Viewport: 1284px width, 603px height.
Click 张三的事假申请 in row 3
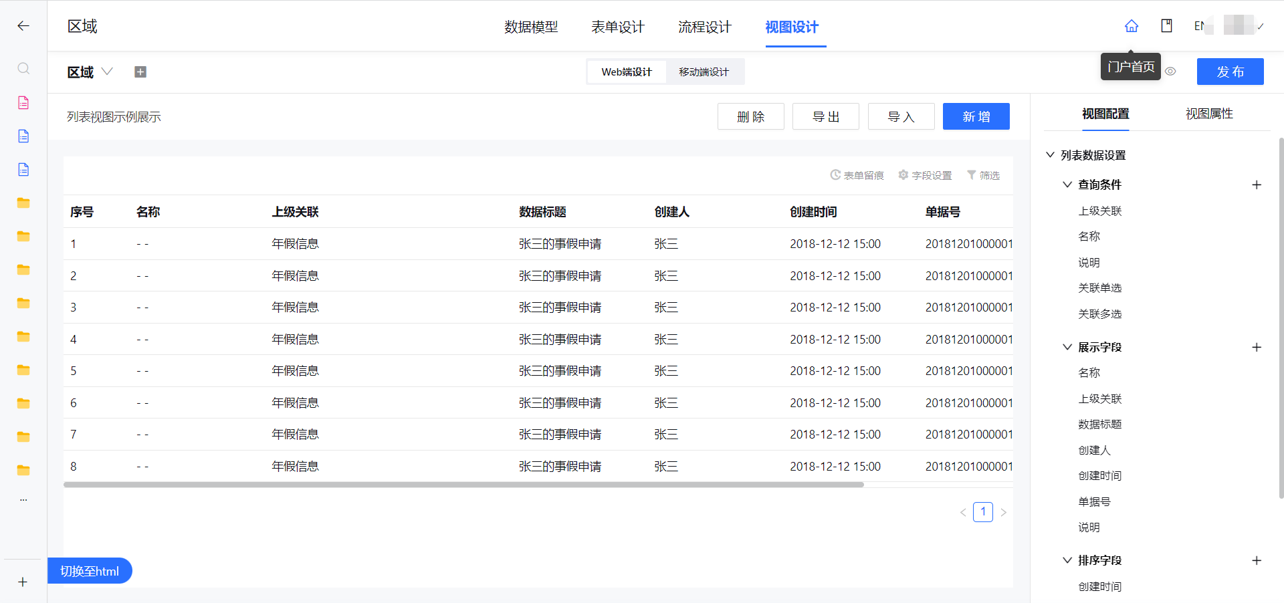pos(560,308)
